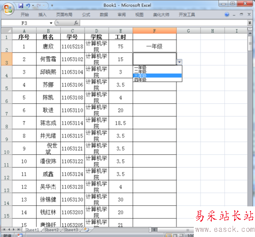
Task: Click inside the formula bar
Action: point(164,23)
